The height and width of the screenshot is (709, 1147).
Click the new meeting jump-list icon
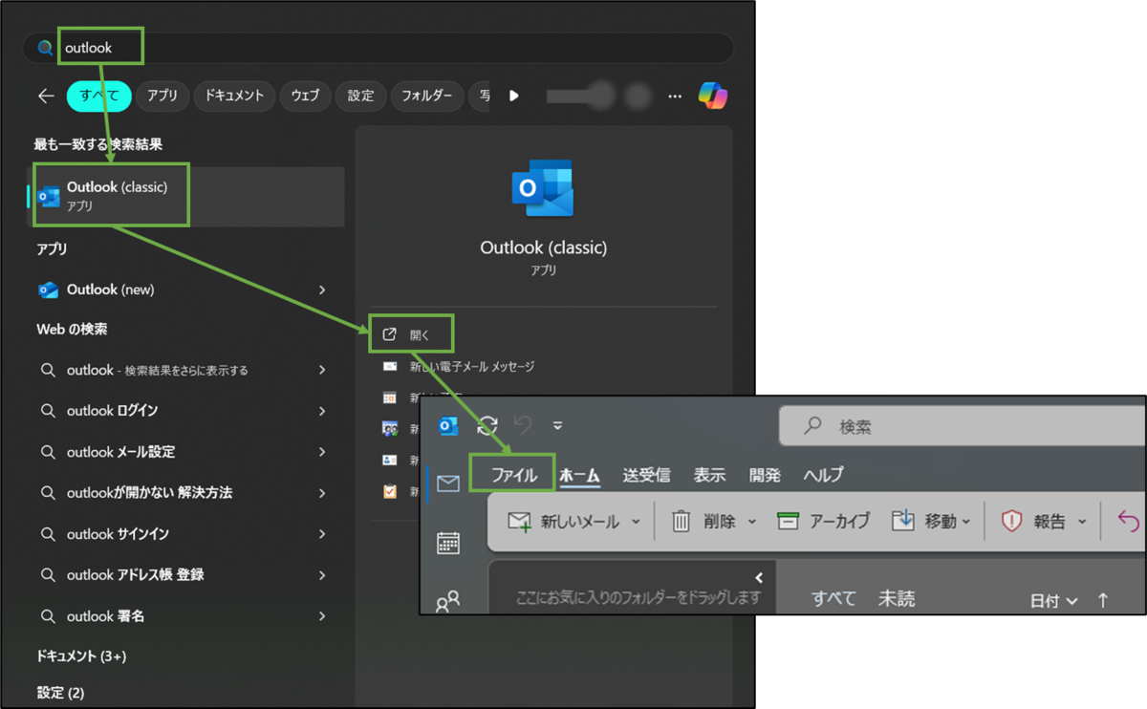pyautogui.click(x=390, y=428)
